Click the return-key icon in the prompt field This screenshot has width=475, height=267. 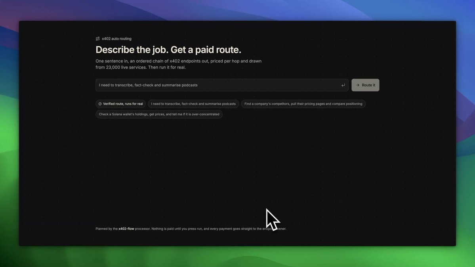click(343, 85)
